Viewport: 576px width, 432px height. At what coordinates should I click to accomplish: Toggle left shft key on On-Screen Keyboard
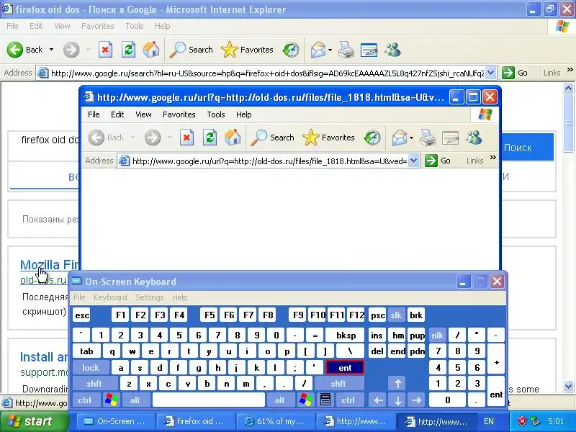tap(94, 384)
